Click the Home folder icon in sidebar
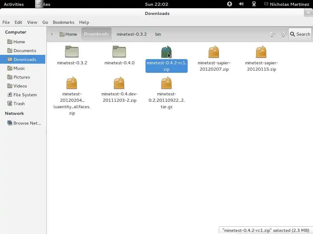The image size is (313, 234). tap(9, 41)
